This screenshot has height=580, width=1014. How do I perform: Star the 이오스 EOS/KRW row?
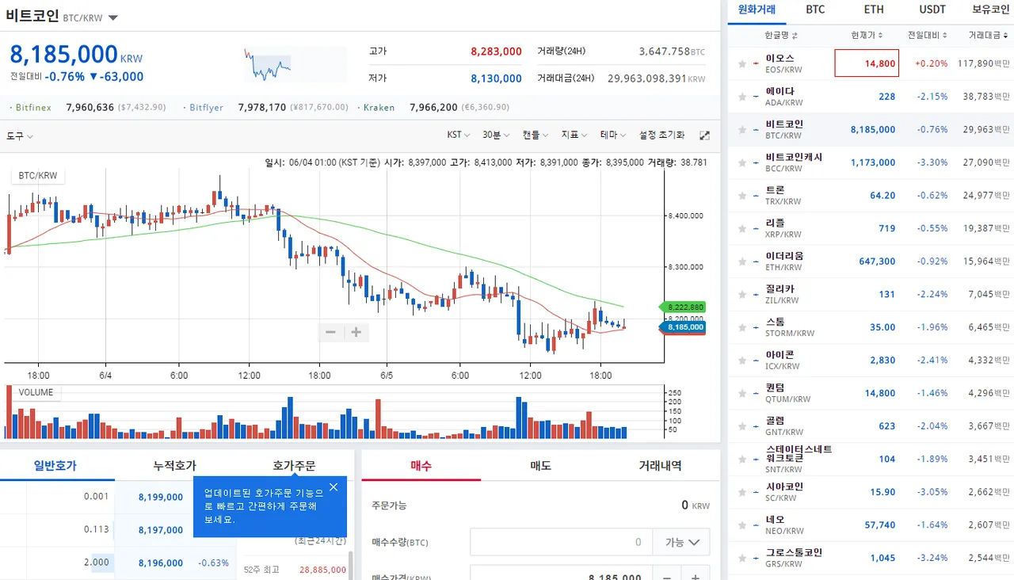tap(742, 63)
